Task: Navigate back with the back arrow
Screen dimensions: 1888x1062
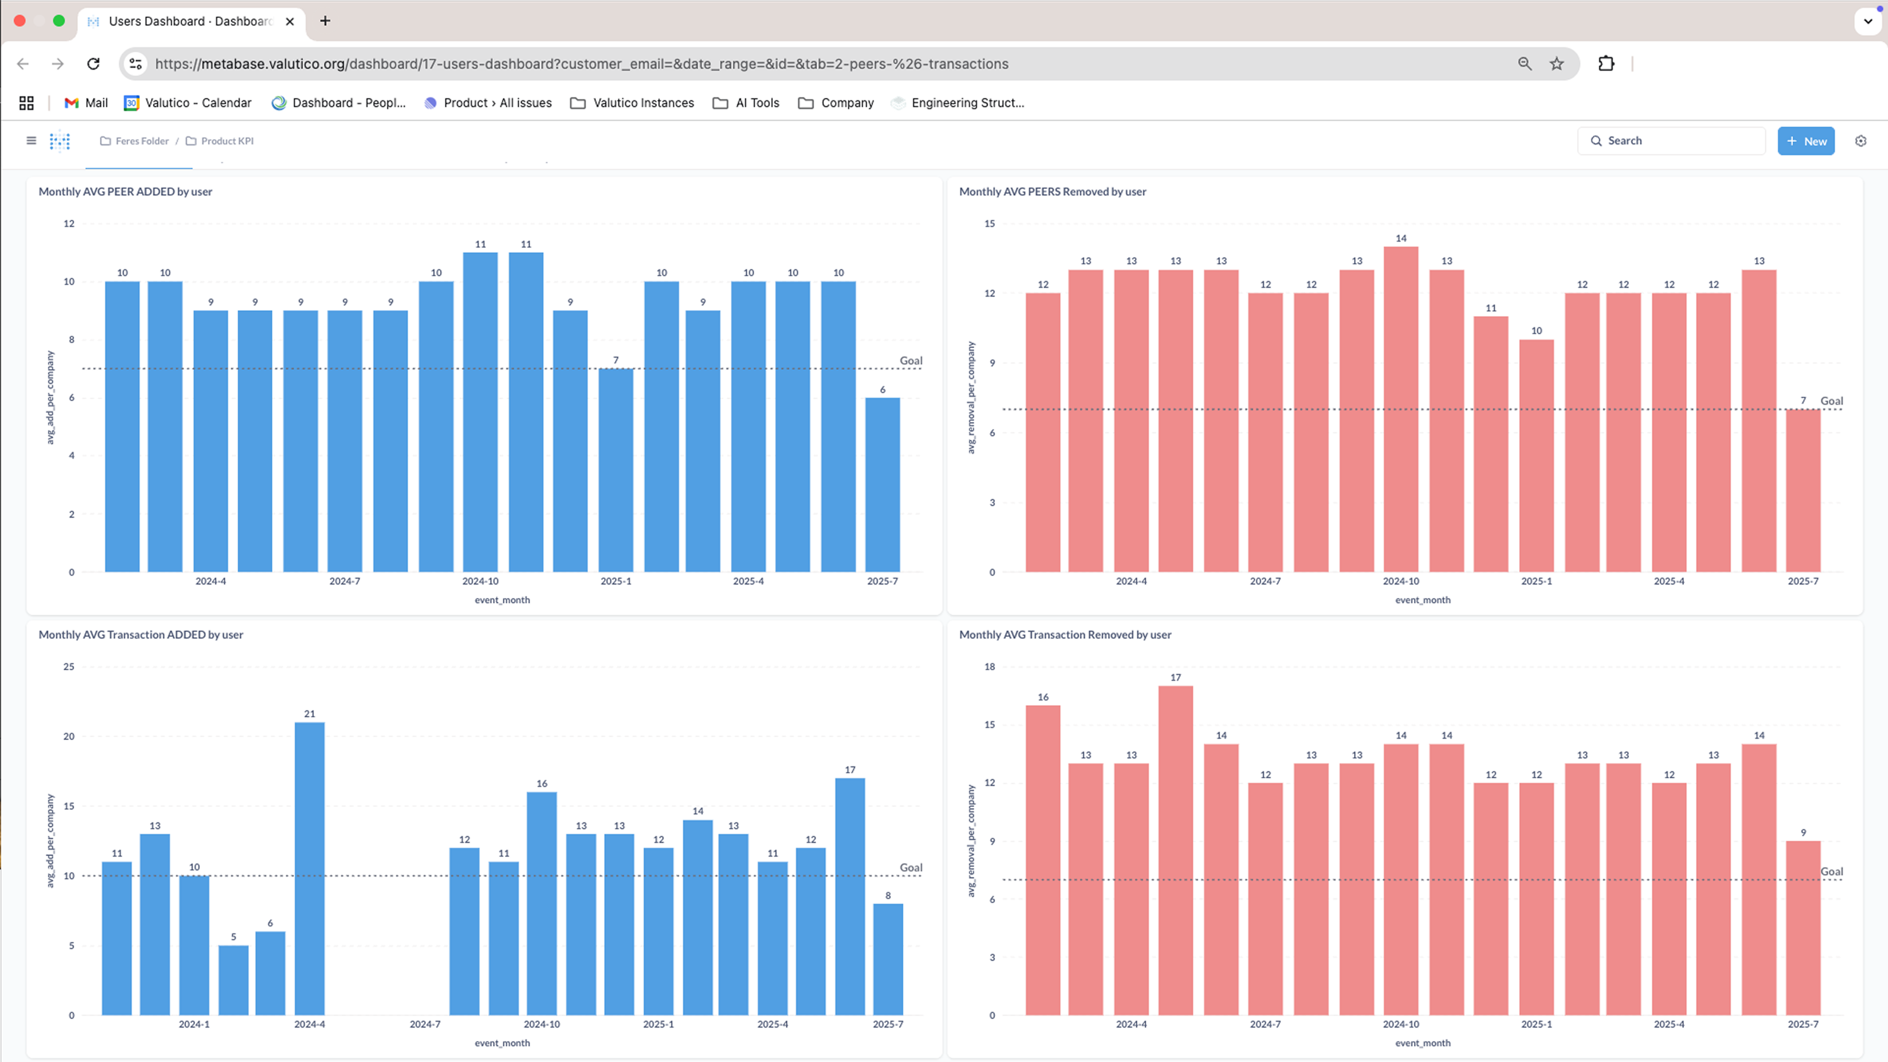Action: click(23, 64)
